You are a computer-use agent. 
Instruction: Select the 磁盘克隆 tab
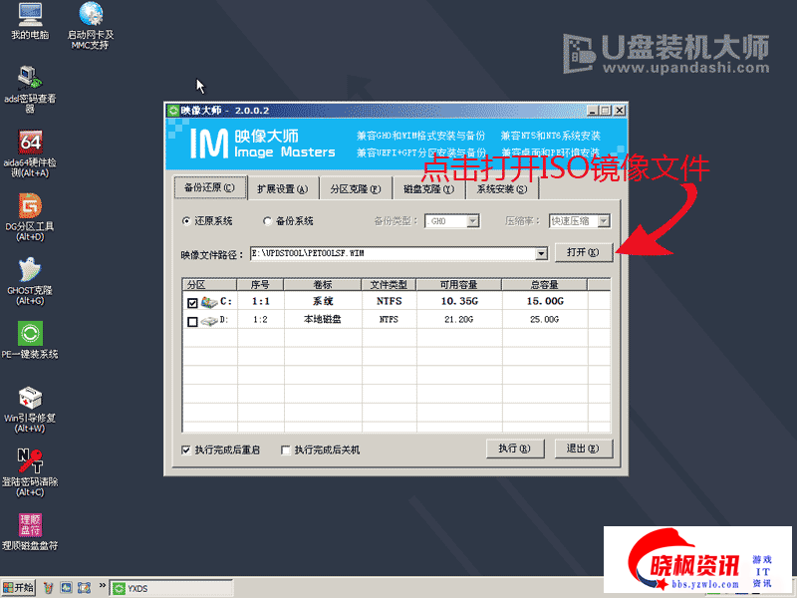[x=428, y=188]
